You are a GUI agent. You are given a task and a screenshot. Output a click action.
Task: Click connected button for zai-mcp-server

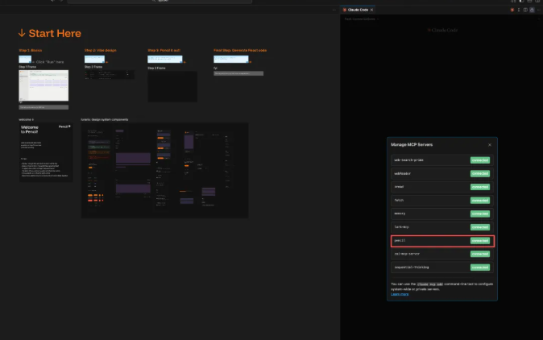pyautogui.click(x=480, y=254)
